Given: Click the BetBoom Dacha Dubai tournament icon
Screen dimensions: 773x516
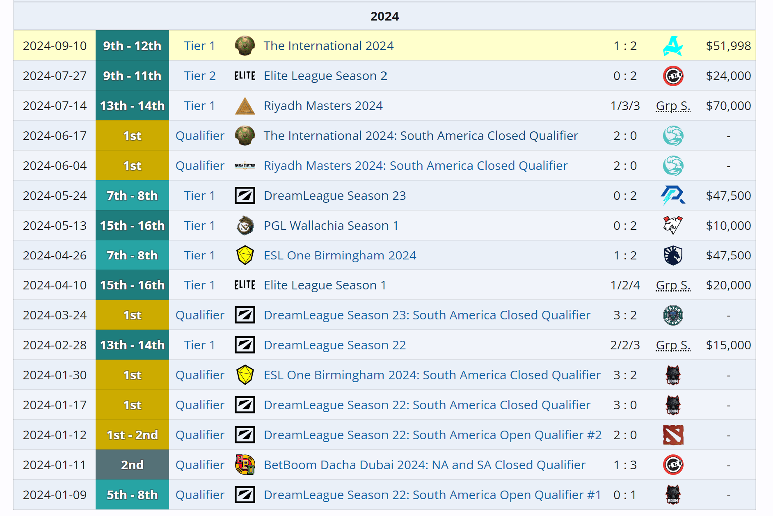Looking at the screenshot, I should click(245, 465).
